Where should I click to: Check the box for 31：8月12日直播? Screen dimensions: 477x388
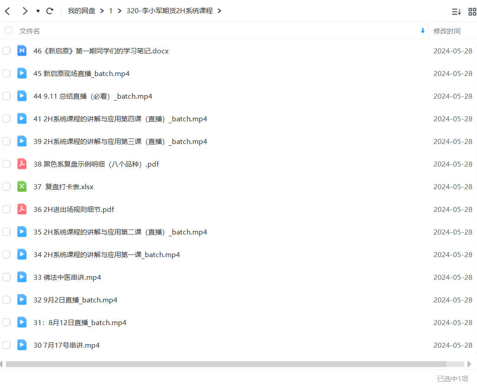(x=6, y=322)
